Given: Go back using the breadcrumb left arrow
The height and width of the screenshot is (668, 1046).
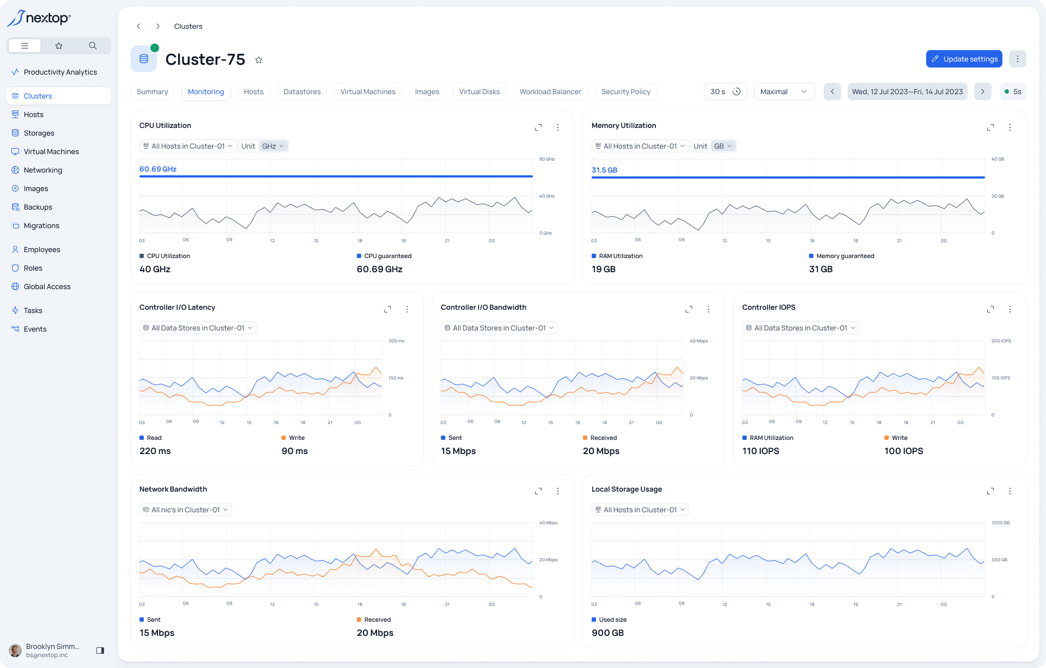Looking at the screenshot, I should pyautogui.click(x=138, y=26).
